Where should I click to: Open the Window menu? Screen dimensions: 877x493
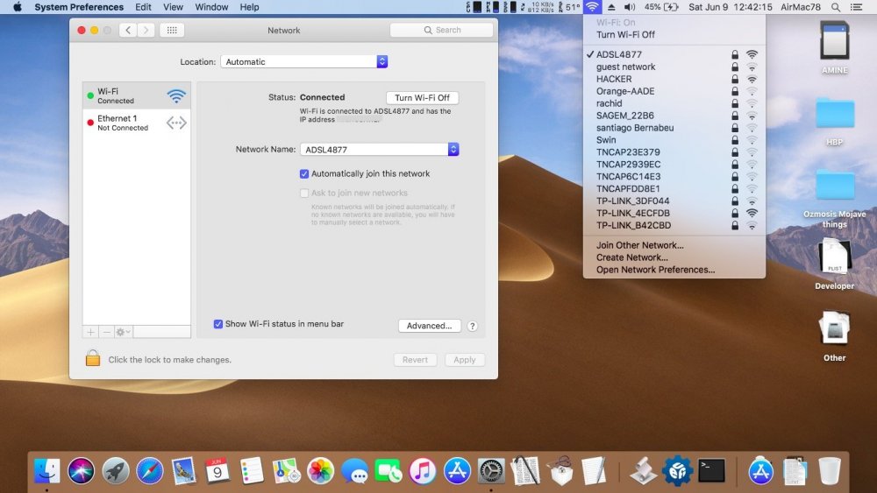(211, 7)
